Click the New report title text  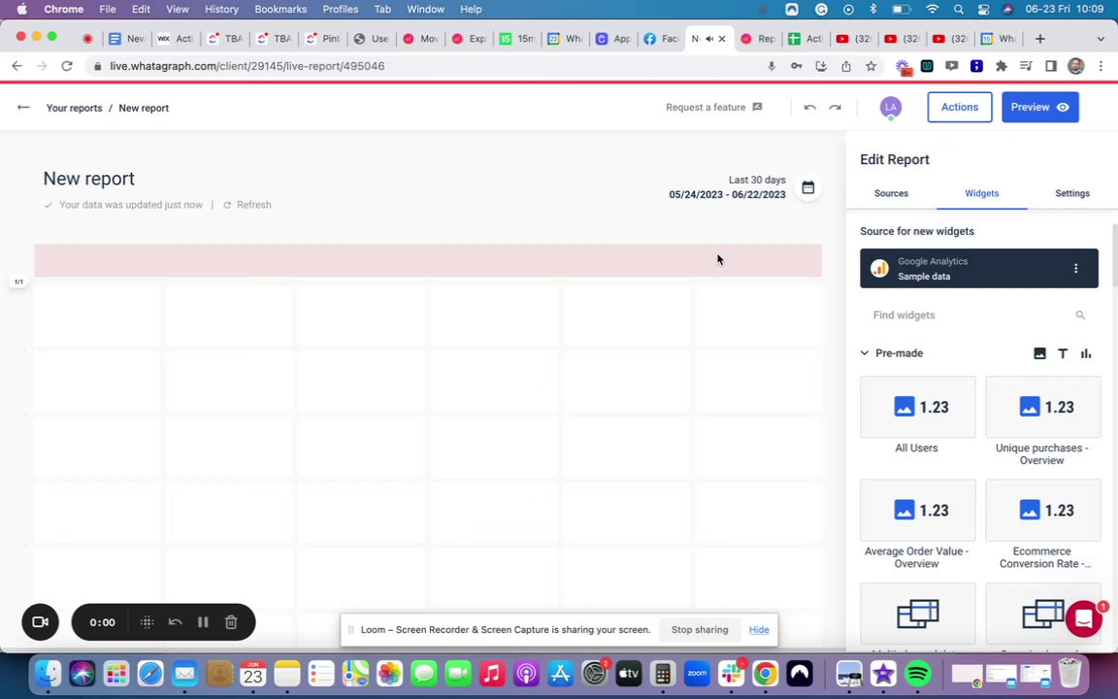click(x=89, y=179)
